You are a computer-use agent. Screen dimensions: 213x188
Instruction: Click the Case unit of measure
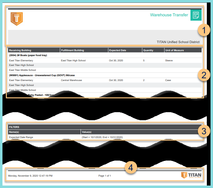(x=168, y=80)
